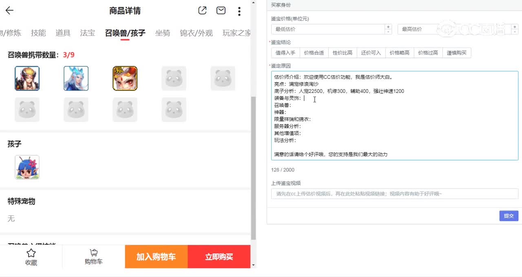The height and width of the screenshot is (277, 522).
Task: Click the 最低估价 price input field
Action: pyautogui.click(x=326, y=29)
